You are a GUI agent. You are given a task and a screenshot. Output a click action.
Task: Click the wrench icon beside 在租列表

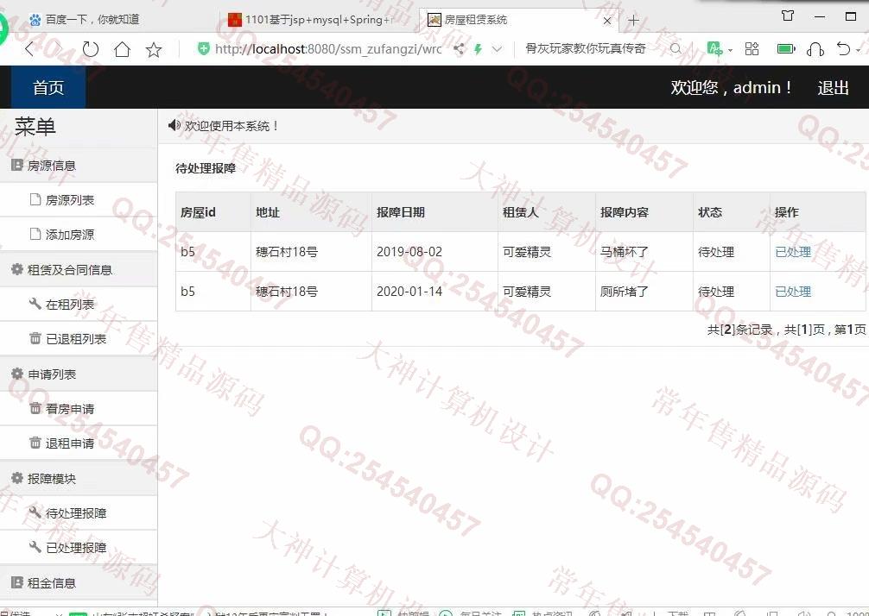click(x=35, y=304)
